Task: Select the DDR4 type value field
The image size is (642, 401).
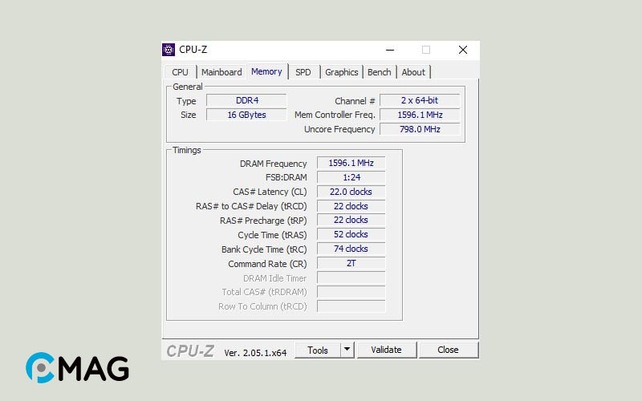Action: pos(246,101)
